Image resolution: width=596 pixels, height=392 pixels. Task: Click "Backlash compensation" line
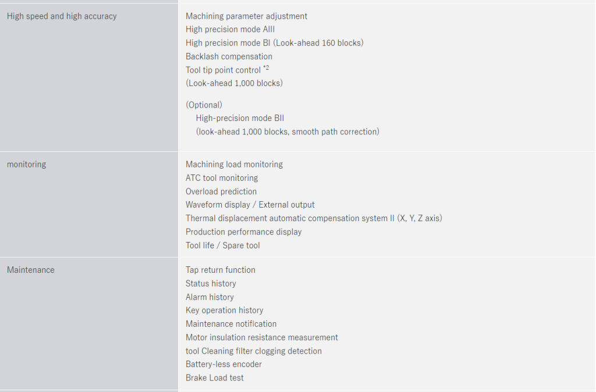pos(229,56)
